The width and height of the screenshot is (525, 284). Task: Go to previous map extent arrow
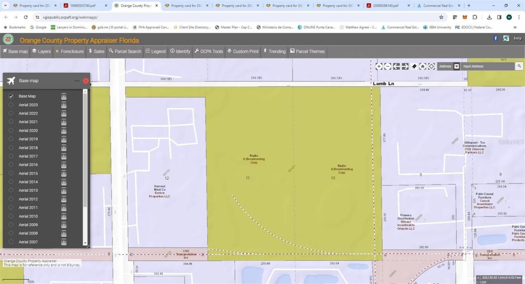396,66
